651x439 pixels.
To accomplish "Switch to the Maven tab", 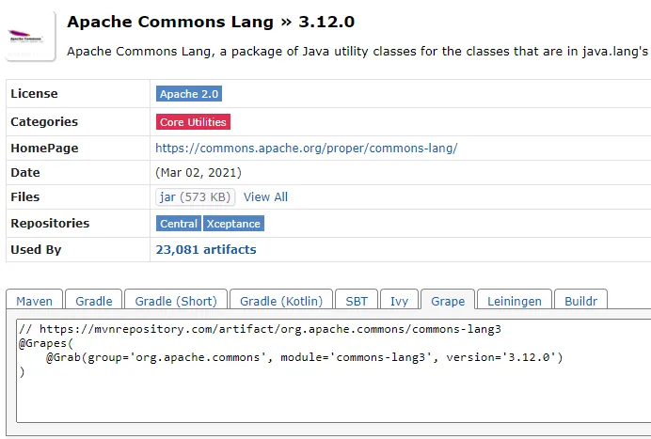I will click(x=35, y=301).
